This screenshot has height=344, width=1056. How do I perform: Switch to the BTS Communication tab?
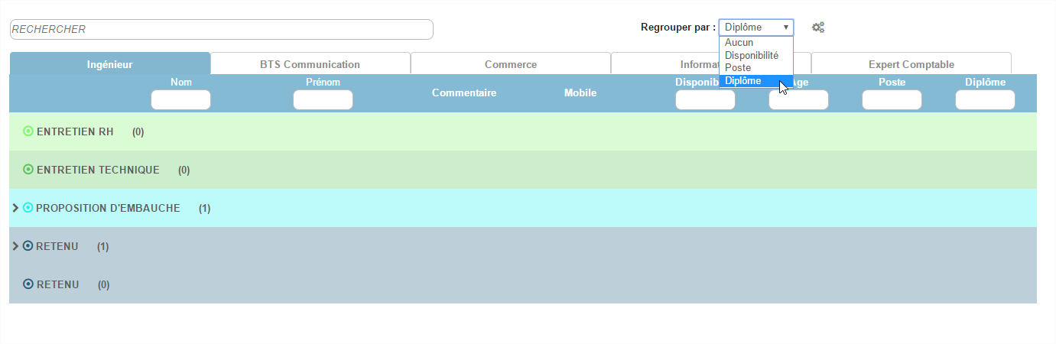(310, 64)
